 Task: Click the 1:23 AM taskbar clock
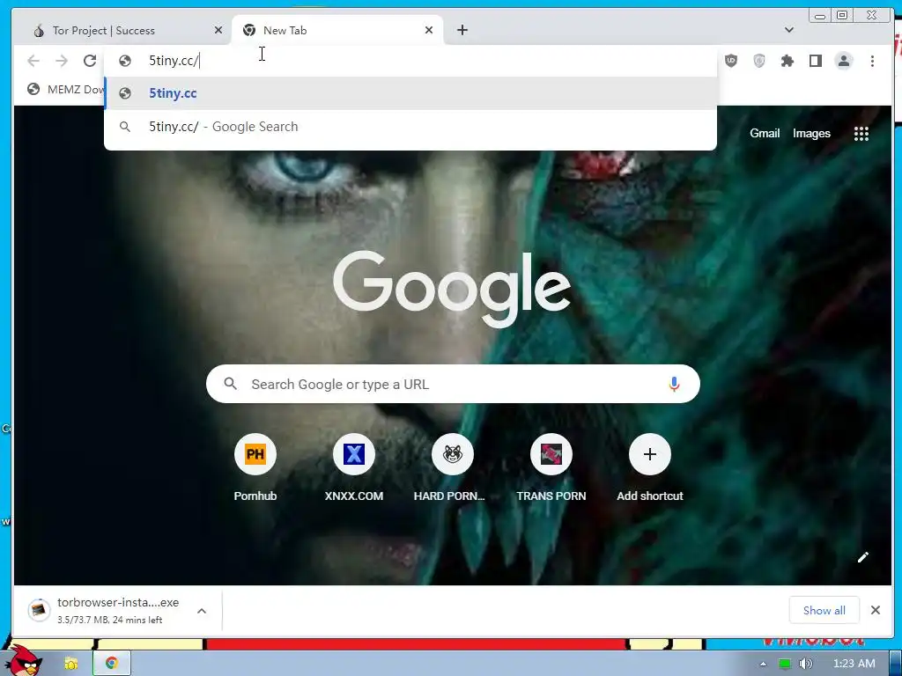click(854, 664)
